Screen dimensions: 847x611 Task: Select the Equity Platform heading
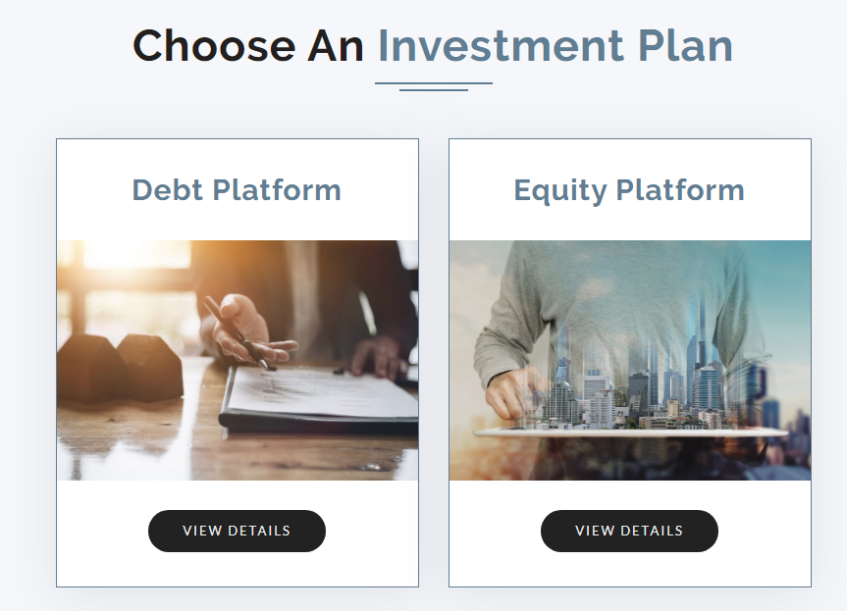629,189
